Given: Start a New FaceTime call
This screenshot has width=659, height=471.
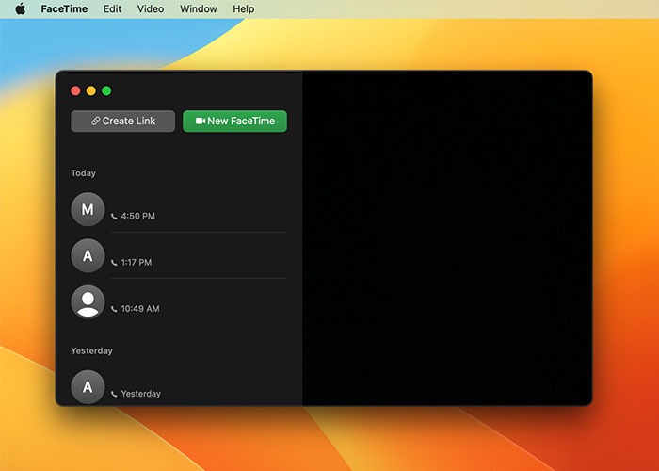Looking at the screenshot, I should pyautogui.click(x=235, y=122).
